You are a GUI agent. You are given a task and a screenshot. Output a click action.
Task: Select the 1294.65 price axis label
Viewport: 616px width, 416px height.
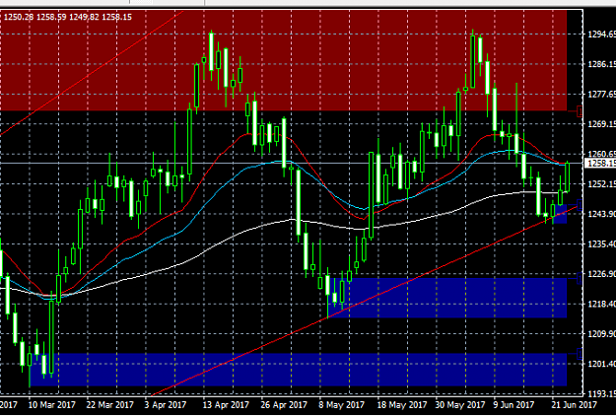pos(601,35)
